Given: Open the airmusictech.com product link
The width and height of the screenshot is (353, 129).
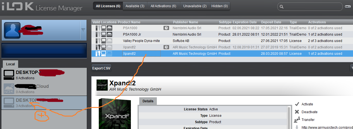Looking at the screenshot, I should point(327,127).
